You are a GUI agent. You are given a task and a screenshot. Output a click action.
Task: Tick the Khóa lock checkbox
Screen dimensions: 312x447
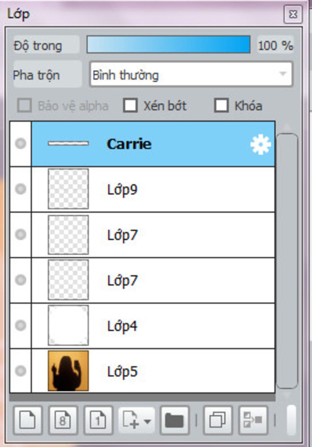221,106
